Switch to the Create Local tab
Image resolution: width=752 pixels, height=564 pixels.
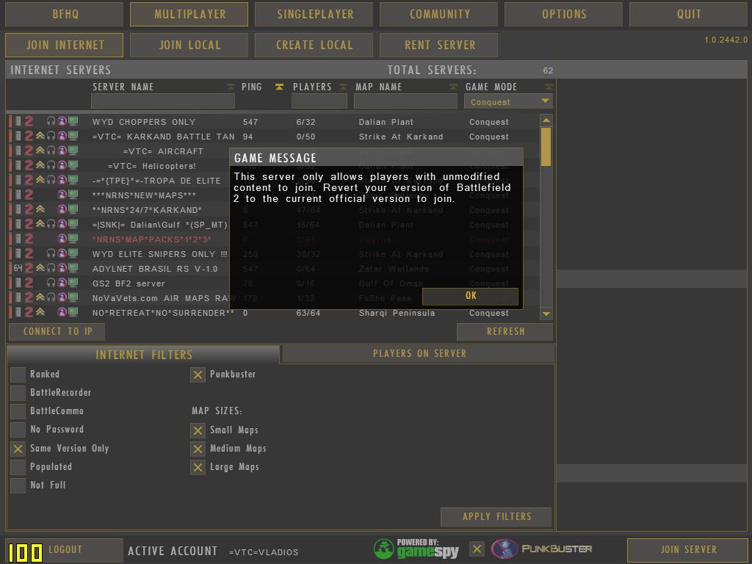(314, 45)
